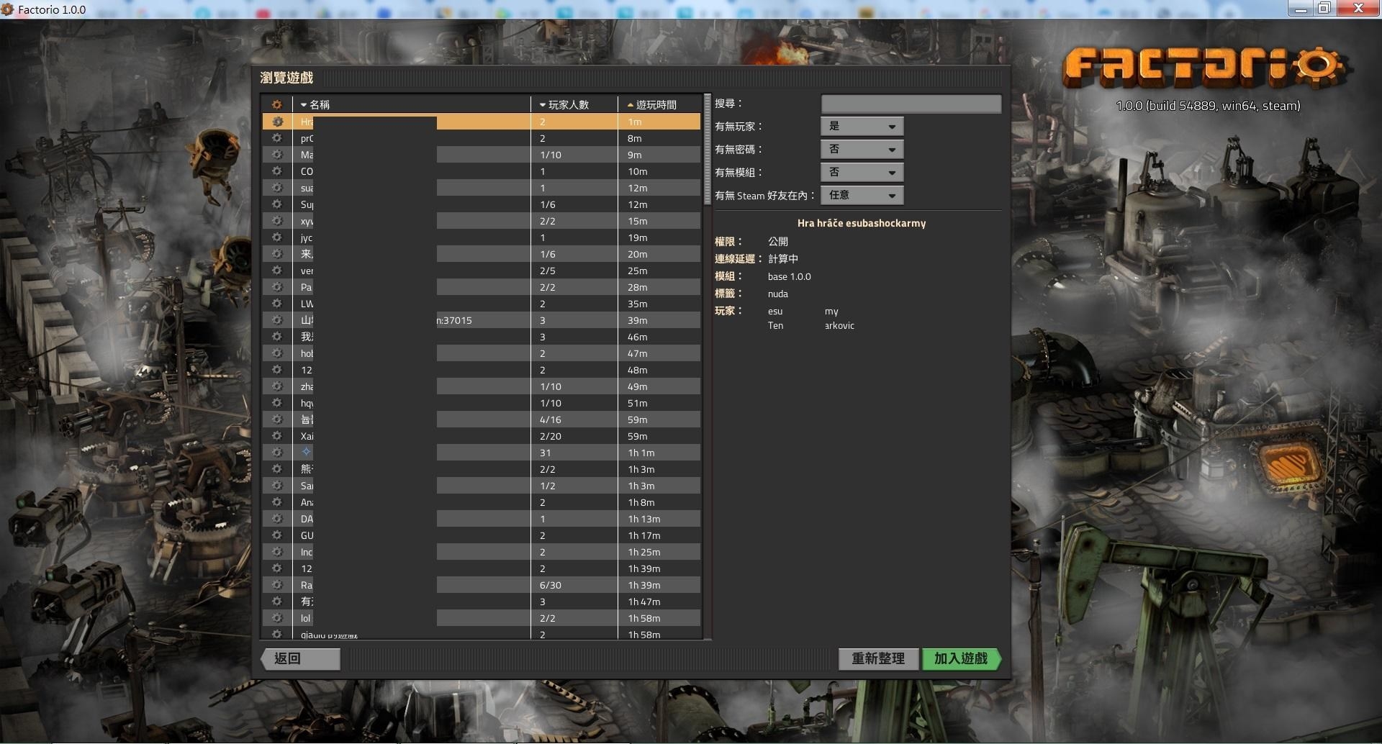Click the 返回 back button
Screen dimensions: 1382x744
click(x=301, y=658)
